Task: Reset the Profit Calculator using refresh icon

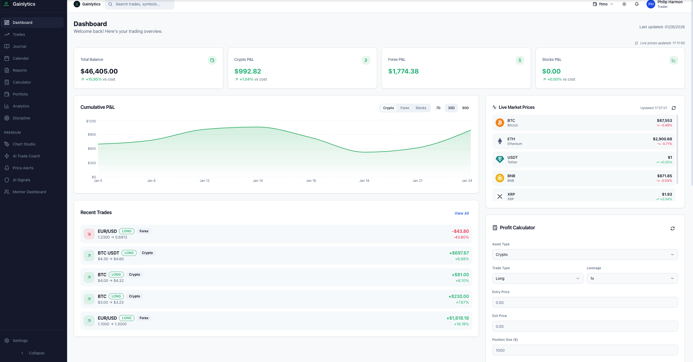Action: tap(672, 228)
